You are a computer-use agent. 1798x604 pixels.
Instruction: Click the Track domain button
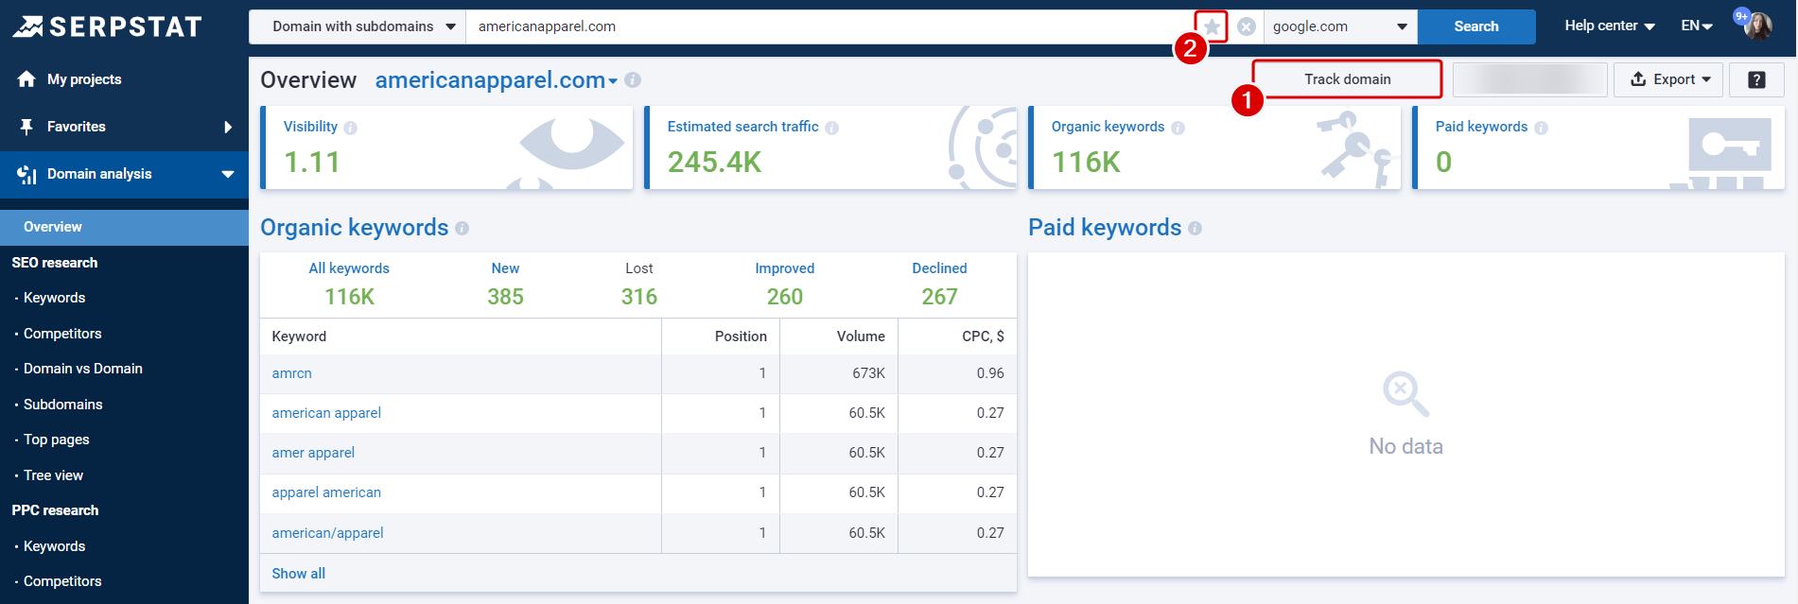(x=1347, y=79)
